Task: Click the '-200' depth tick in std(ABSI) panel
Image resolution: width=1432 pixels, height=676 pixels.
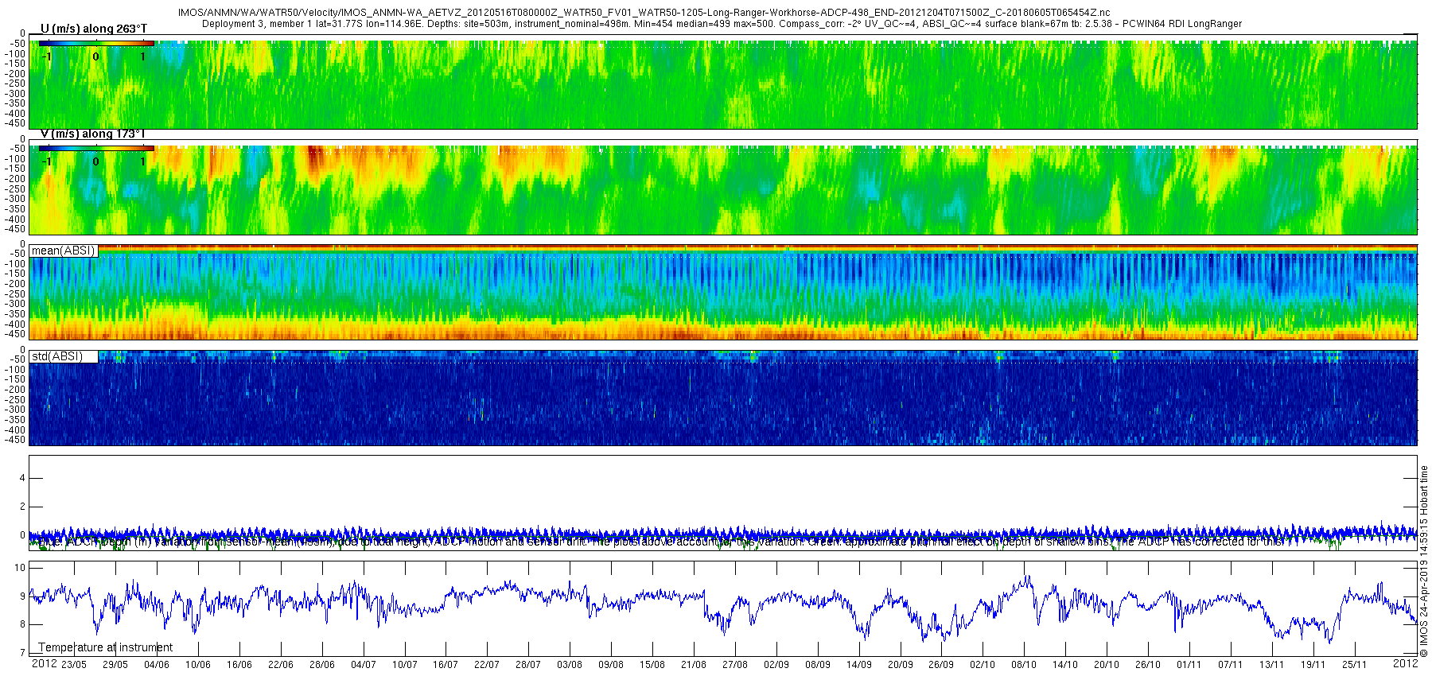Action: (17, 390)
